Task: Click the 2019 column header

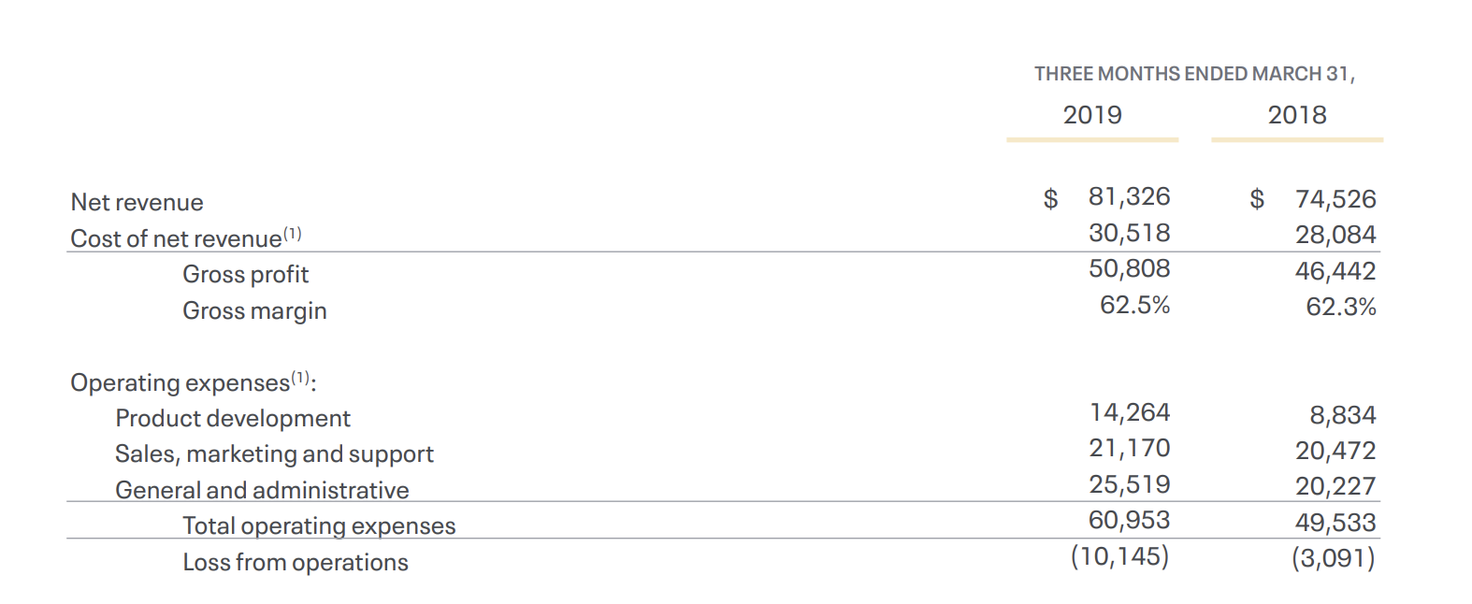Action: [x=1091, y=115]
